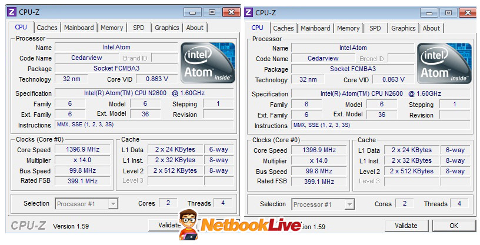The image size is (480, 245).
Task: Click CPU-Z app icon in right window title bar
Action: tap(249, 12)
